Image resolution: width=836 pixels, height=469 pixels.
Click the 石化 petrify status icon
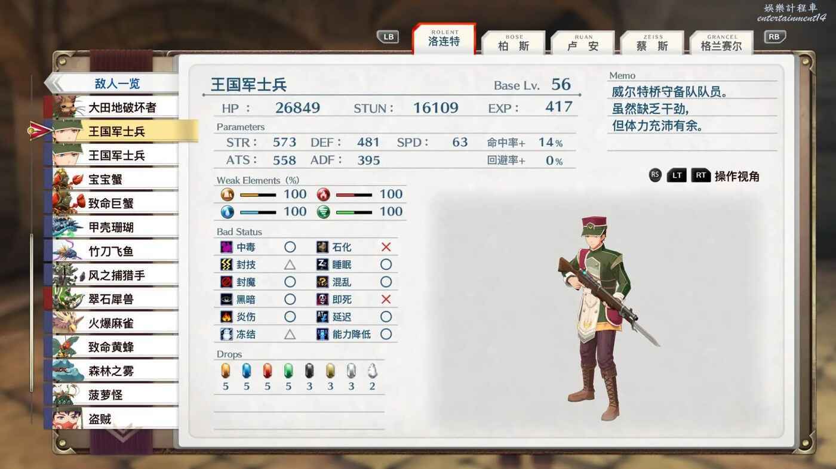pos(322,247)
